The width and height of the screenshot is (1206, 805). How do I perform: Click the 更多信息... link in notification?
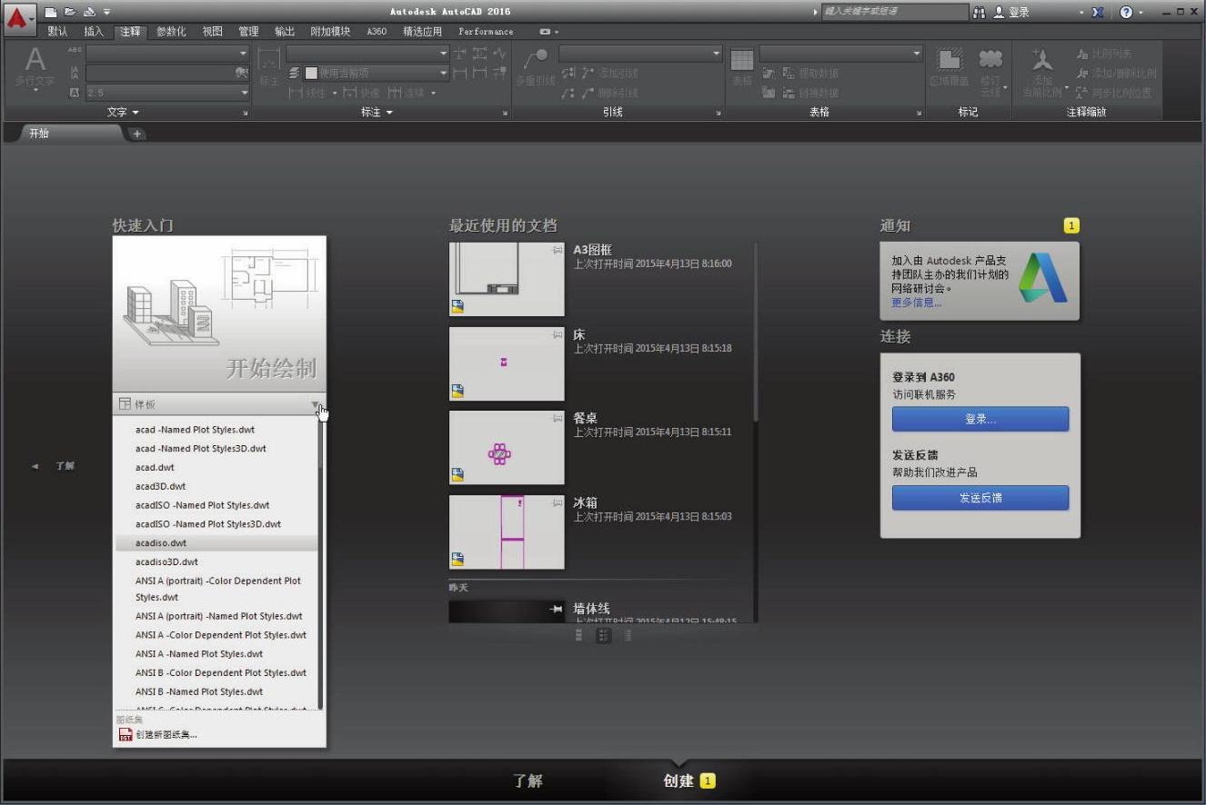point(917,303)
